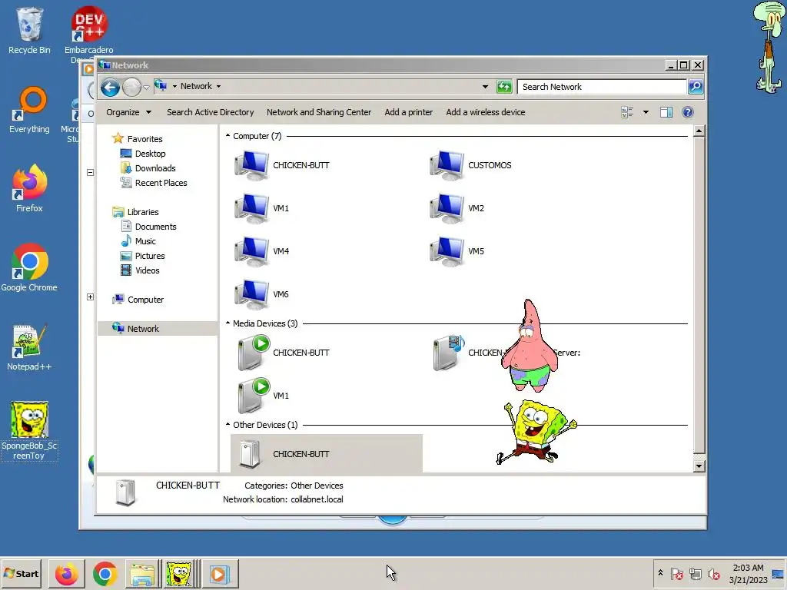Select Notepad++ desktop shortcut
This screenshot has height=590, width=787.
[x=29, y=348]
